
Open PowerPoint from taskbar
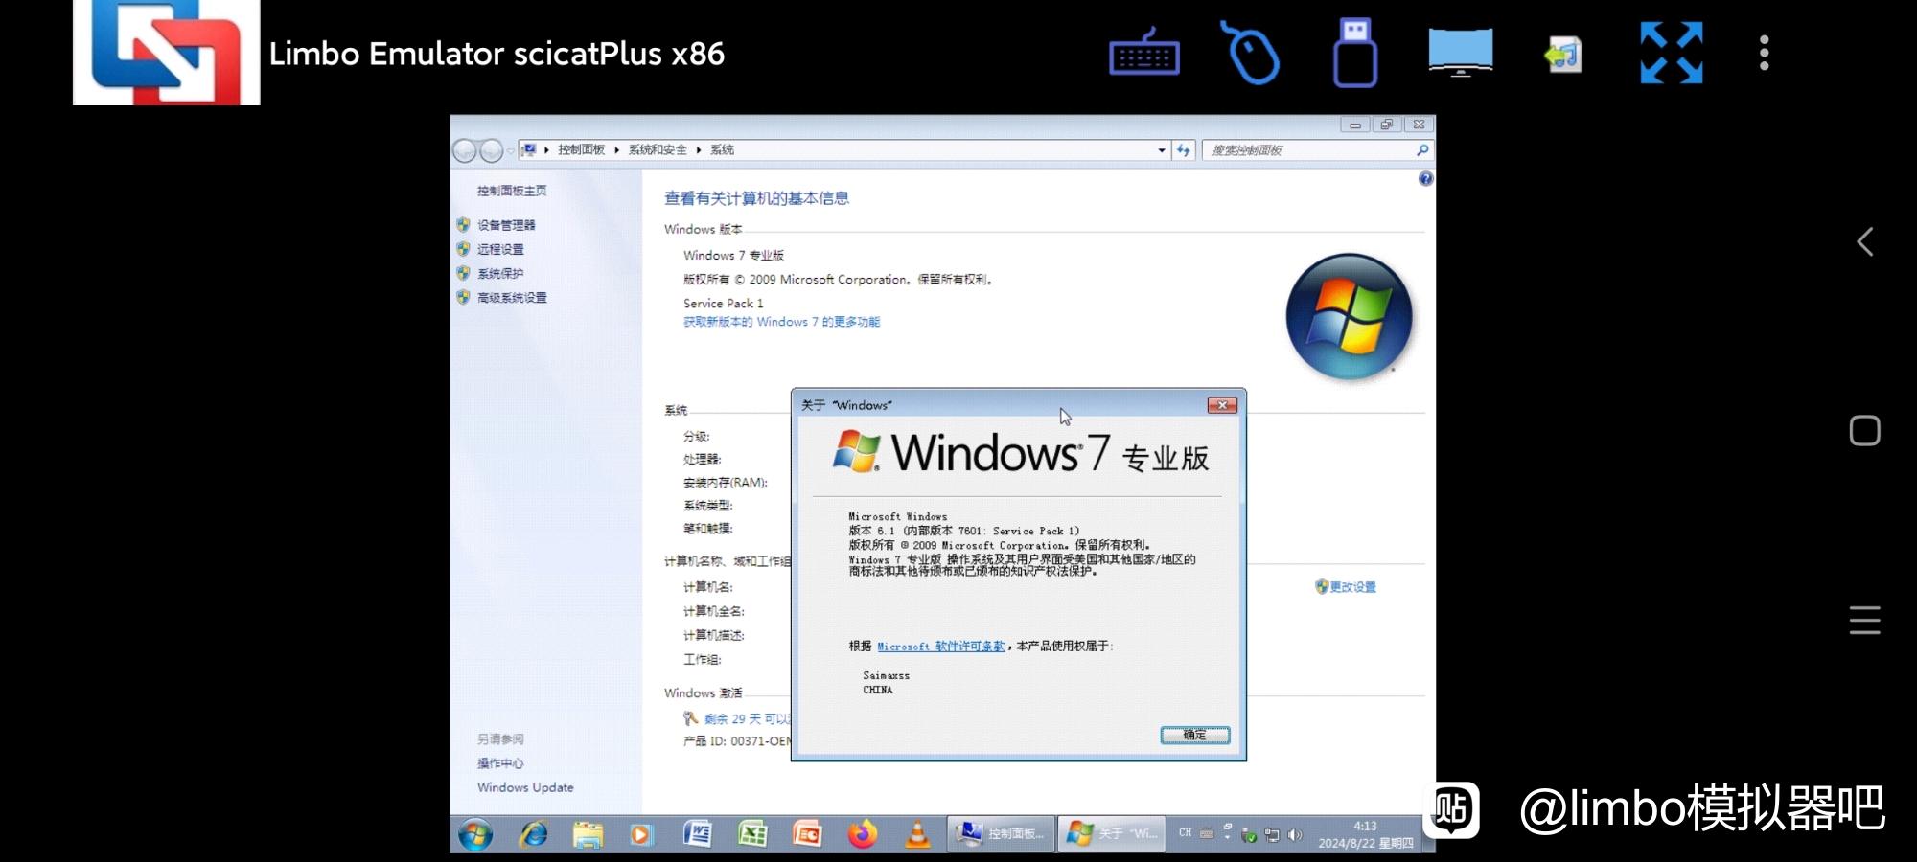tap(807, 834)
